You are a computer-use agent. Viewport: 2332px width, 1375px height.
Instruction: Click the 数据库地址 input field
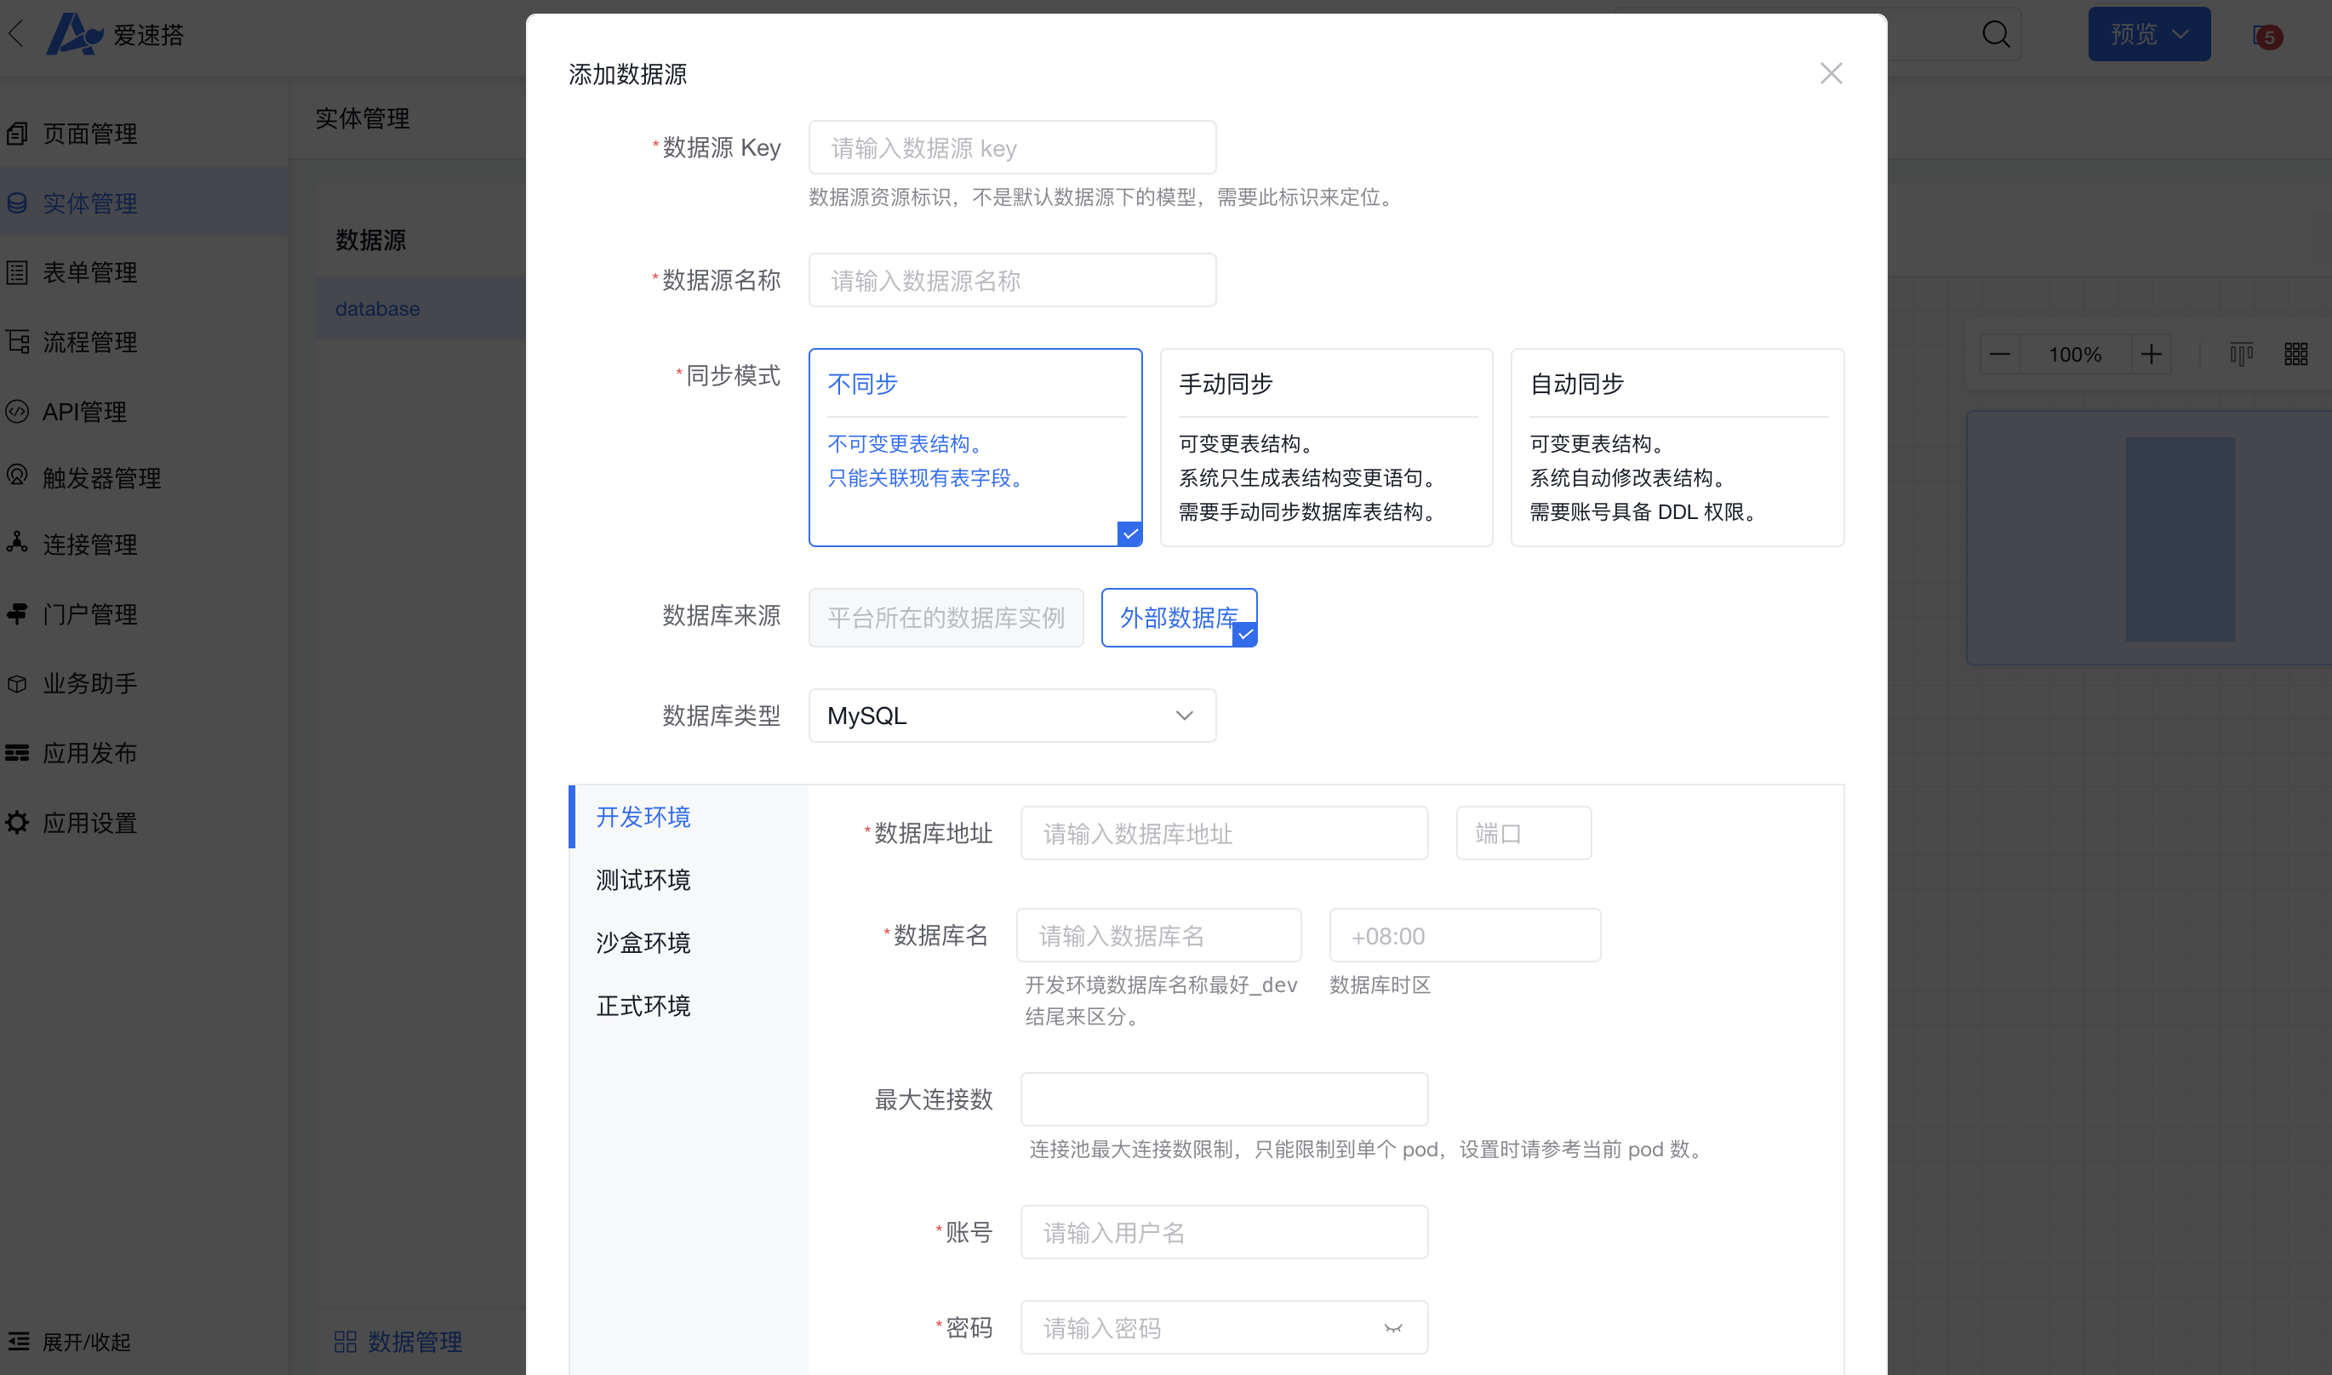point(1223,833)
